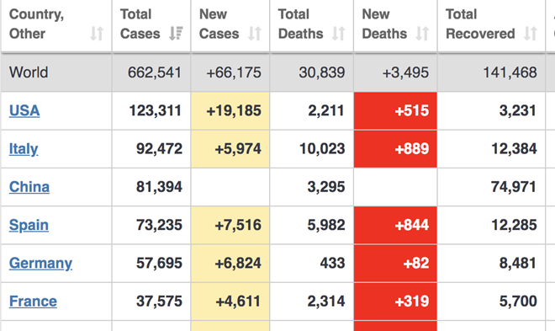Click the Total Cases sort icon
The width and height of the screenshot is (555, 331).
pyautogui.click(x=176, y=34)
